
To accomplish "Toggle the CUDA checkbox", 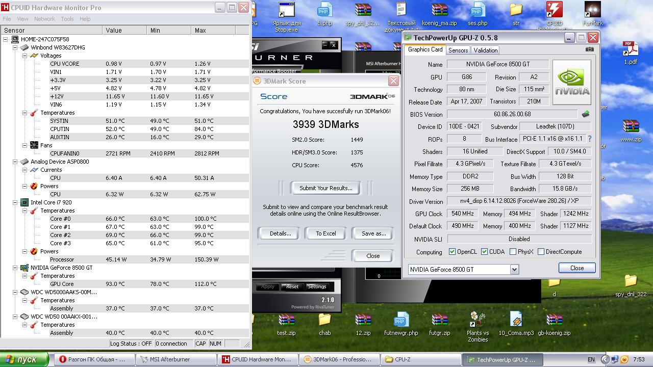I will click(x=484, y=252).
